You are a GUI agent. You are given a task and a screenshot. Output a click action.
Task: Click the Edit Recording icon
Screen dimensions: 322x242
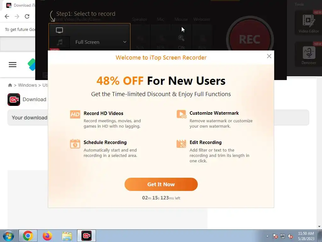181,144
